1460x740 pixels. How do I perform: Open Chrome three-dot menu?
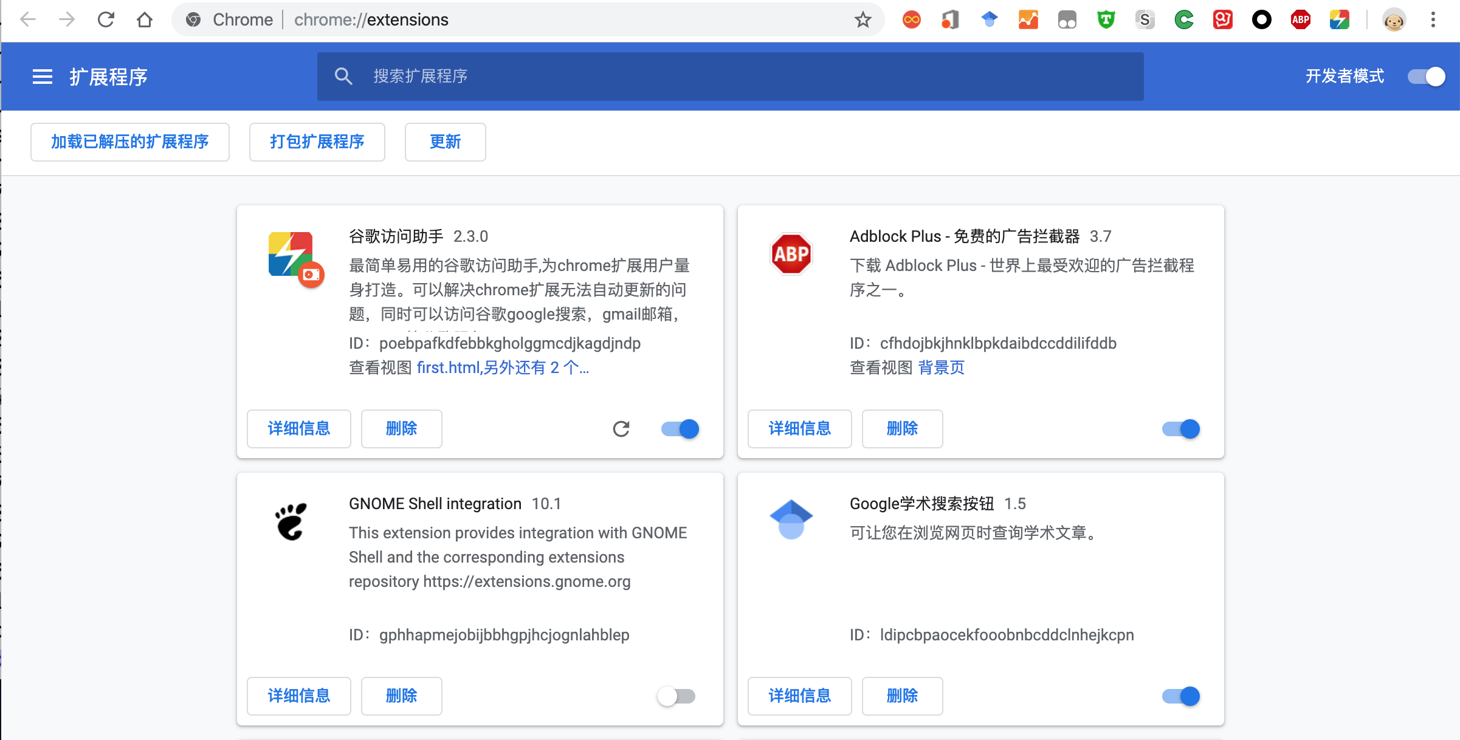coord(1433,20)
